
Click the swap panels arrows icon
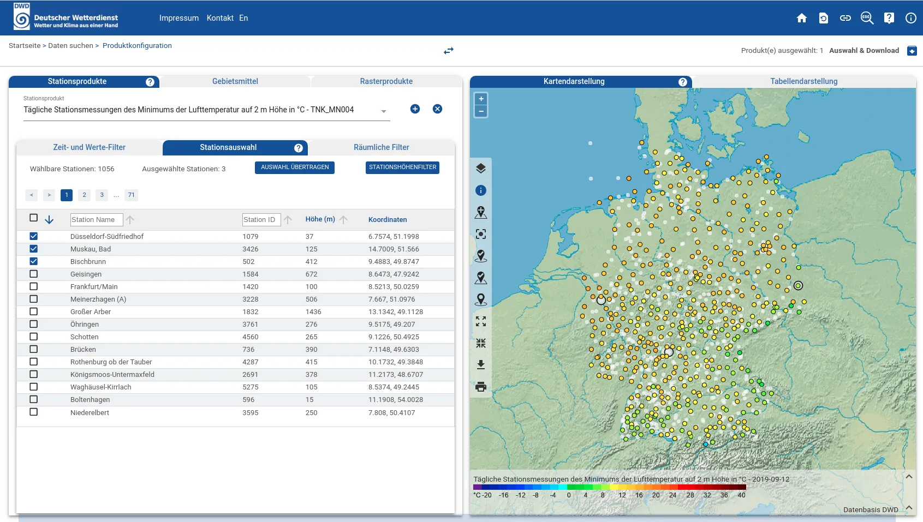coord(449,51)
